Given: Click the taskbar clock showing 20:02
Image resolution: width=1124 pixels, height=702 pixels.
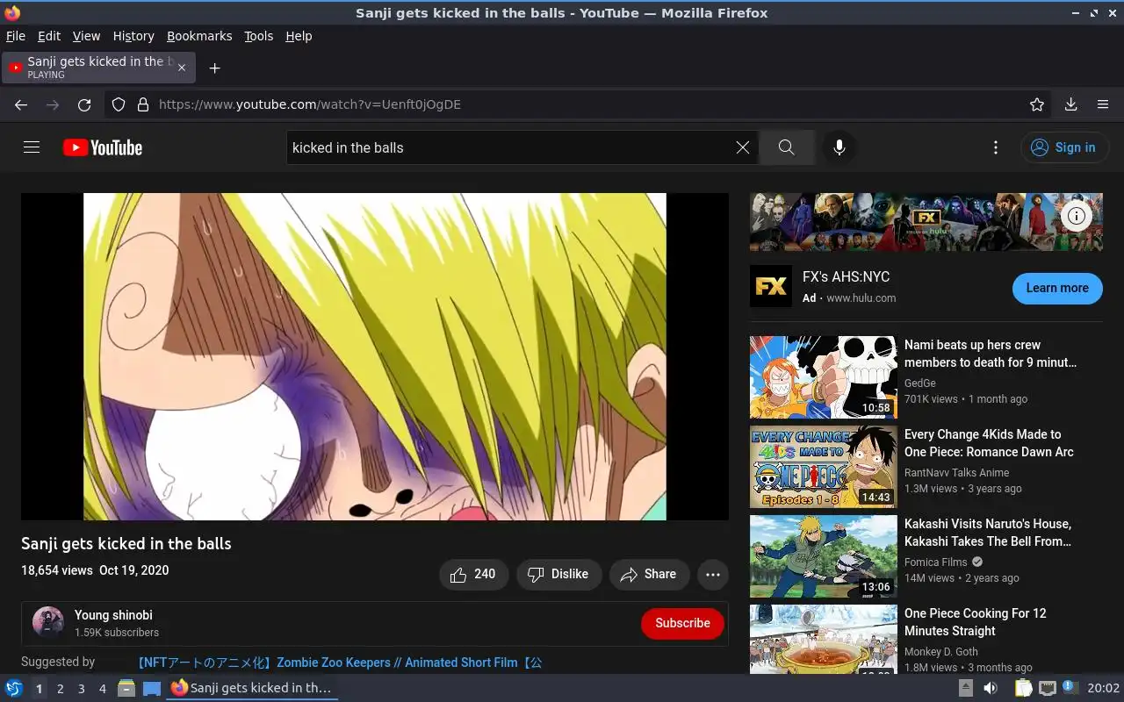Looking at the screenshot, I should [1104, 688].
